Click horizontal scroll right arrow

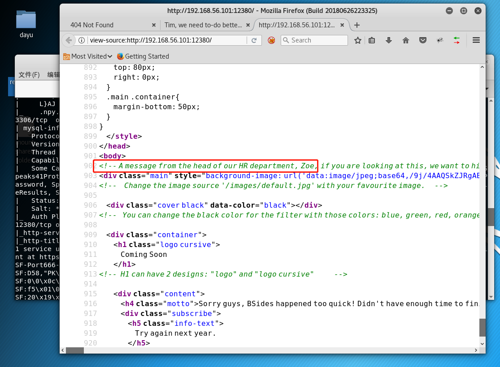(476, 350)
